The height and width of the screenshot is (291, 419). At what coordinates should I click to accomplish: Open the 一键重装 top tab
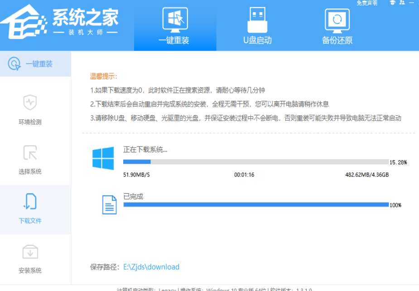click(x=174, y=26)
